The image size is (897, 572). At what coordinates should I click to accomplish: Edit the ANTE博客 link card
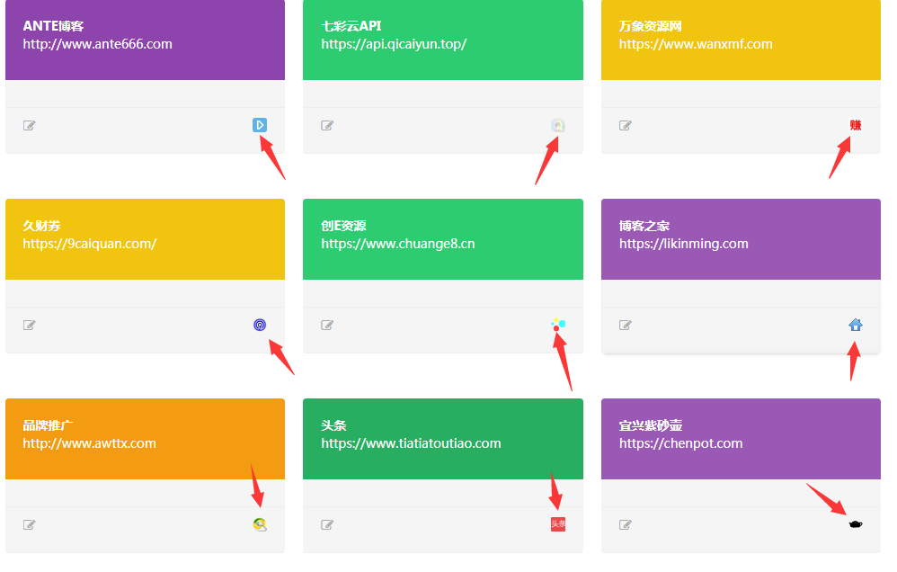30,126
